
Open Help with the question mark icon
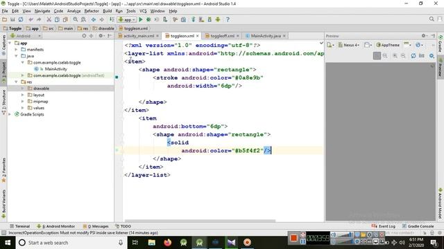coord(228,19)
